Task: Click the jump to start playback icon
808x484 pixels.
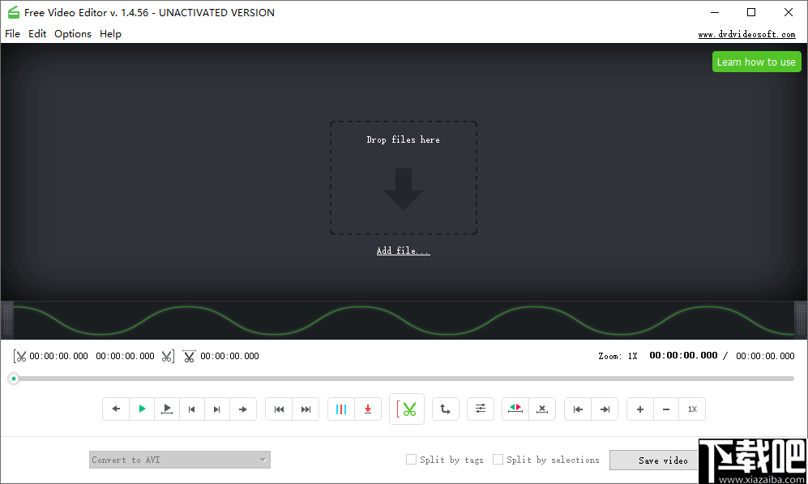Action: point(280,409)
